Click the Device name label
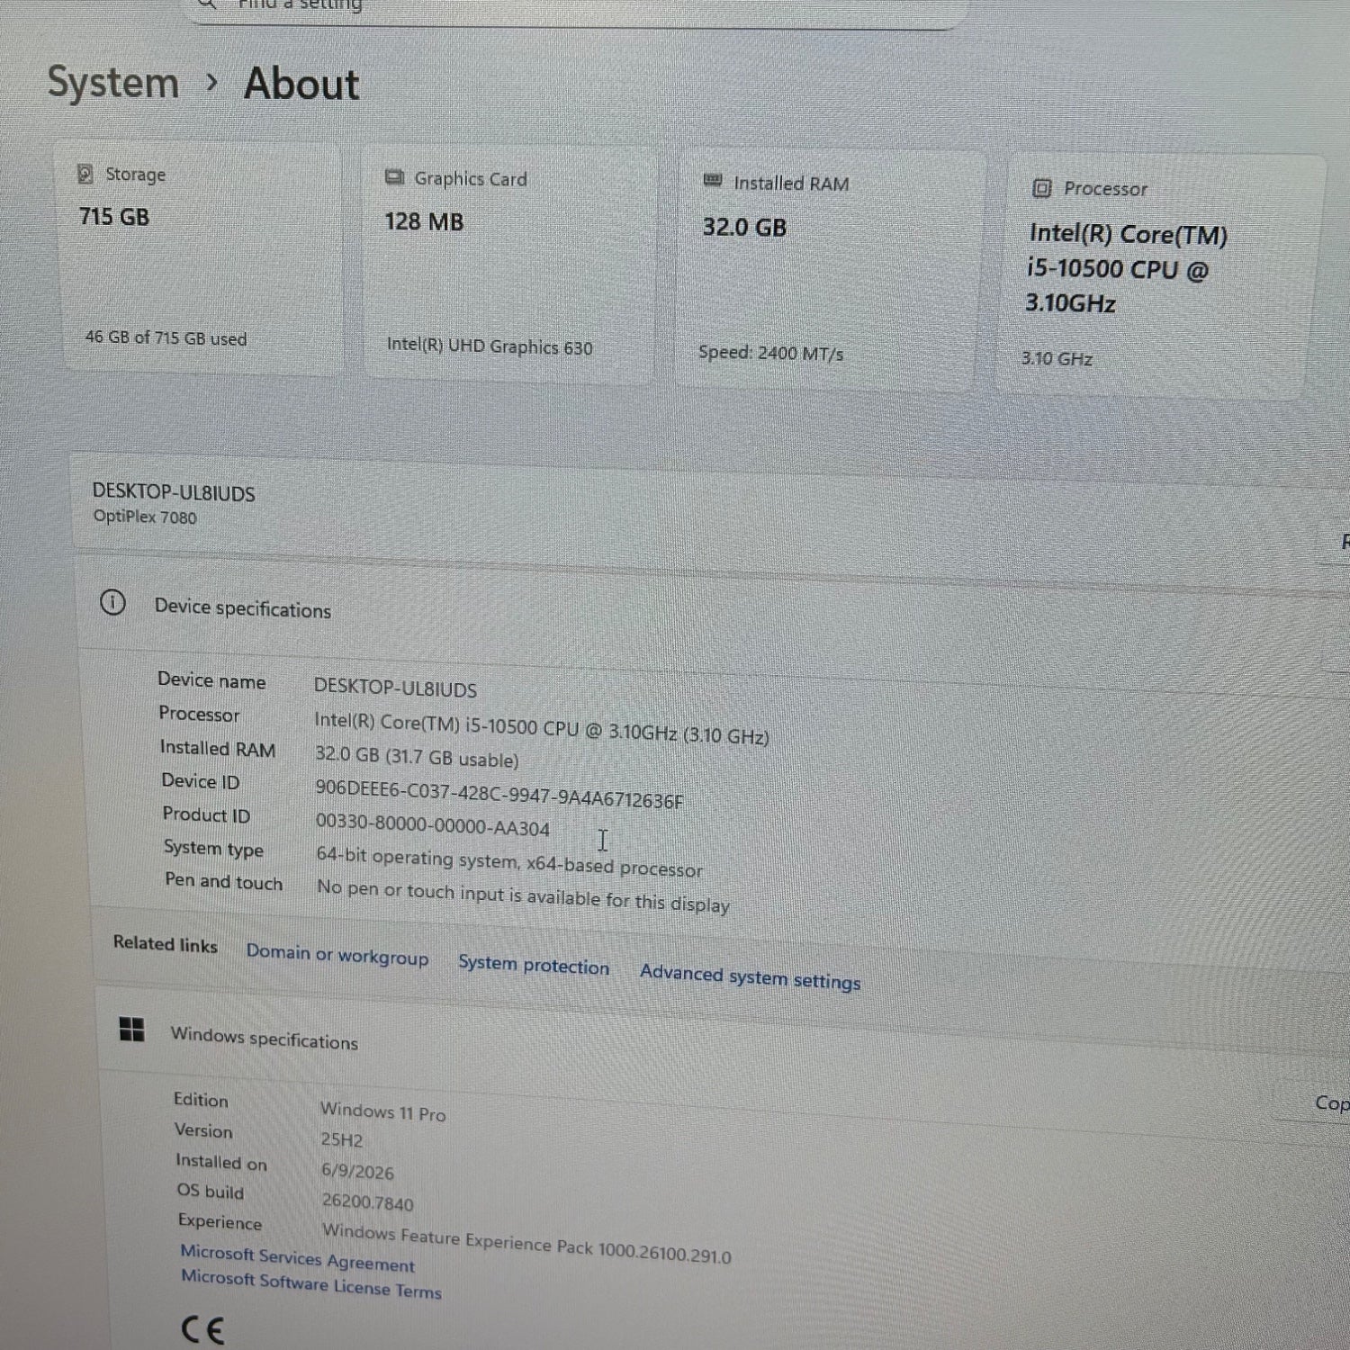 [x=211, y=680]
